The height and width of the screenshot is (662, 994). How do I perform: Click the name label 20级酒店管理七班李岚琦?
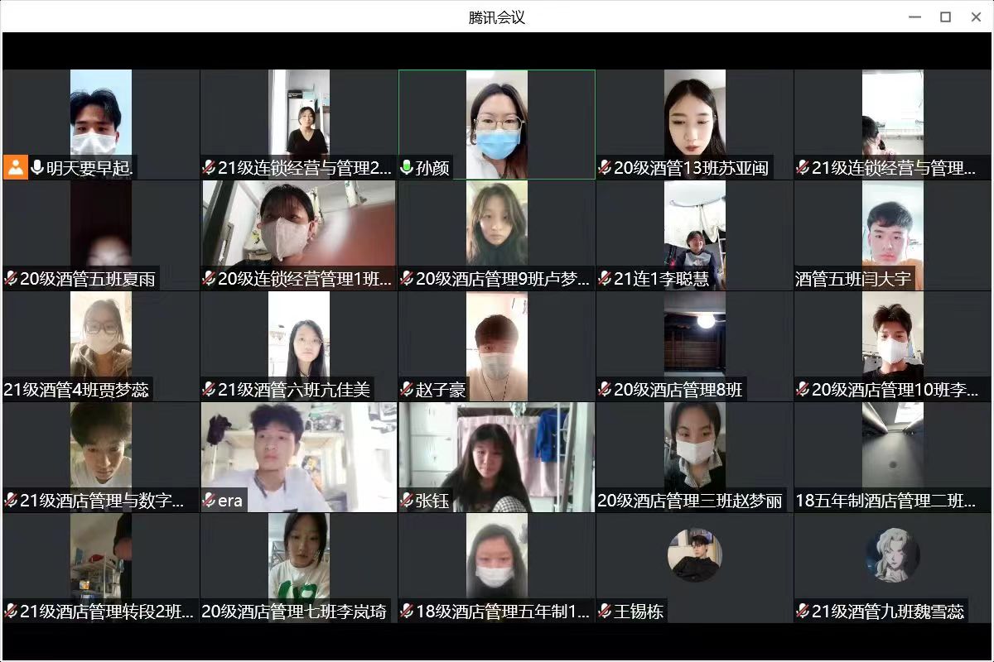pos(294,612)
